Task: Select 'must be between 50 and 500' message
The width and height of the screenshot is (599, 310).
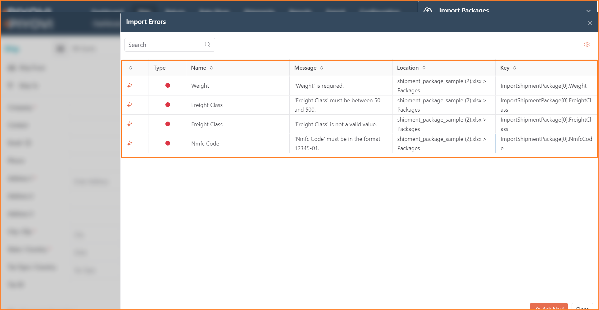Action: (x=341, y=105)
